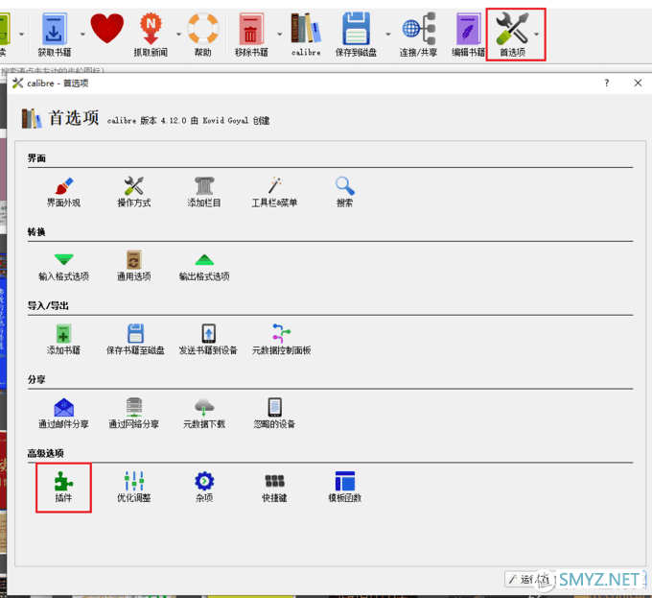Open 通过邮件分享 (Share by email)
652x598 pixels.
63,414
